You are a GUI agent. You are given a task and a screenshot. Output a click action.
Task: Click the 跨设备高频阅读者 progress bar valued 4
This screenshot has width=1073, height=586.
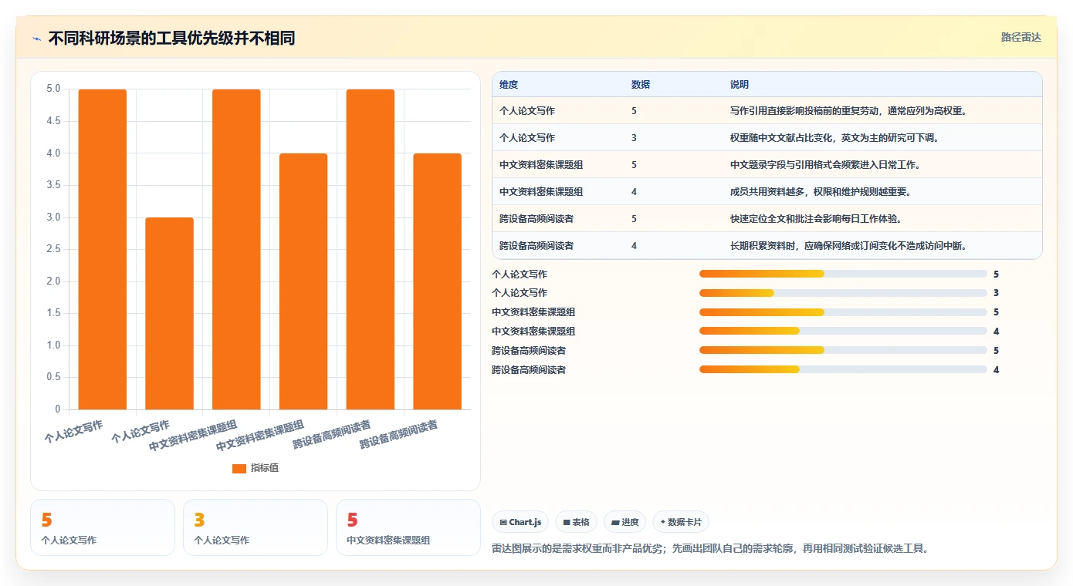[x=843, y=370]
